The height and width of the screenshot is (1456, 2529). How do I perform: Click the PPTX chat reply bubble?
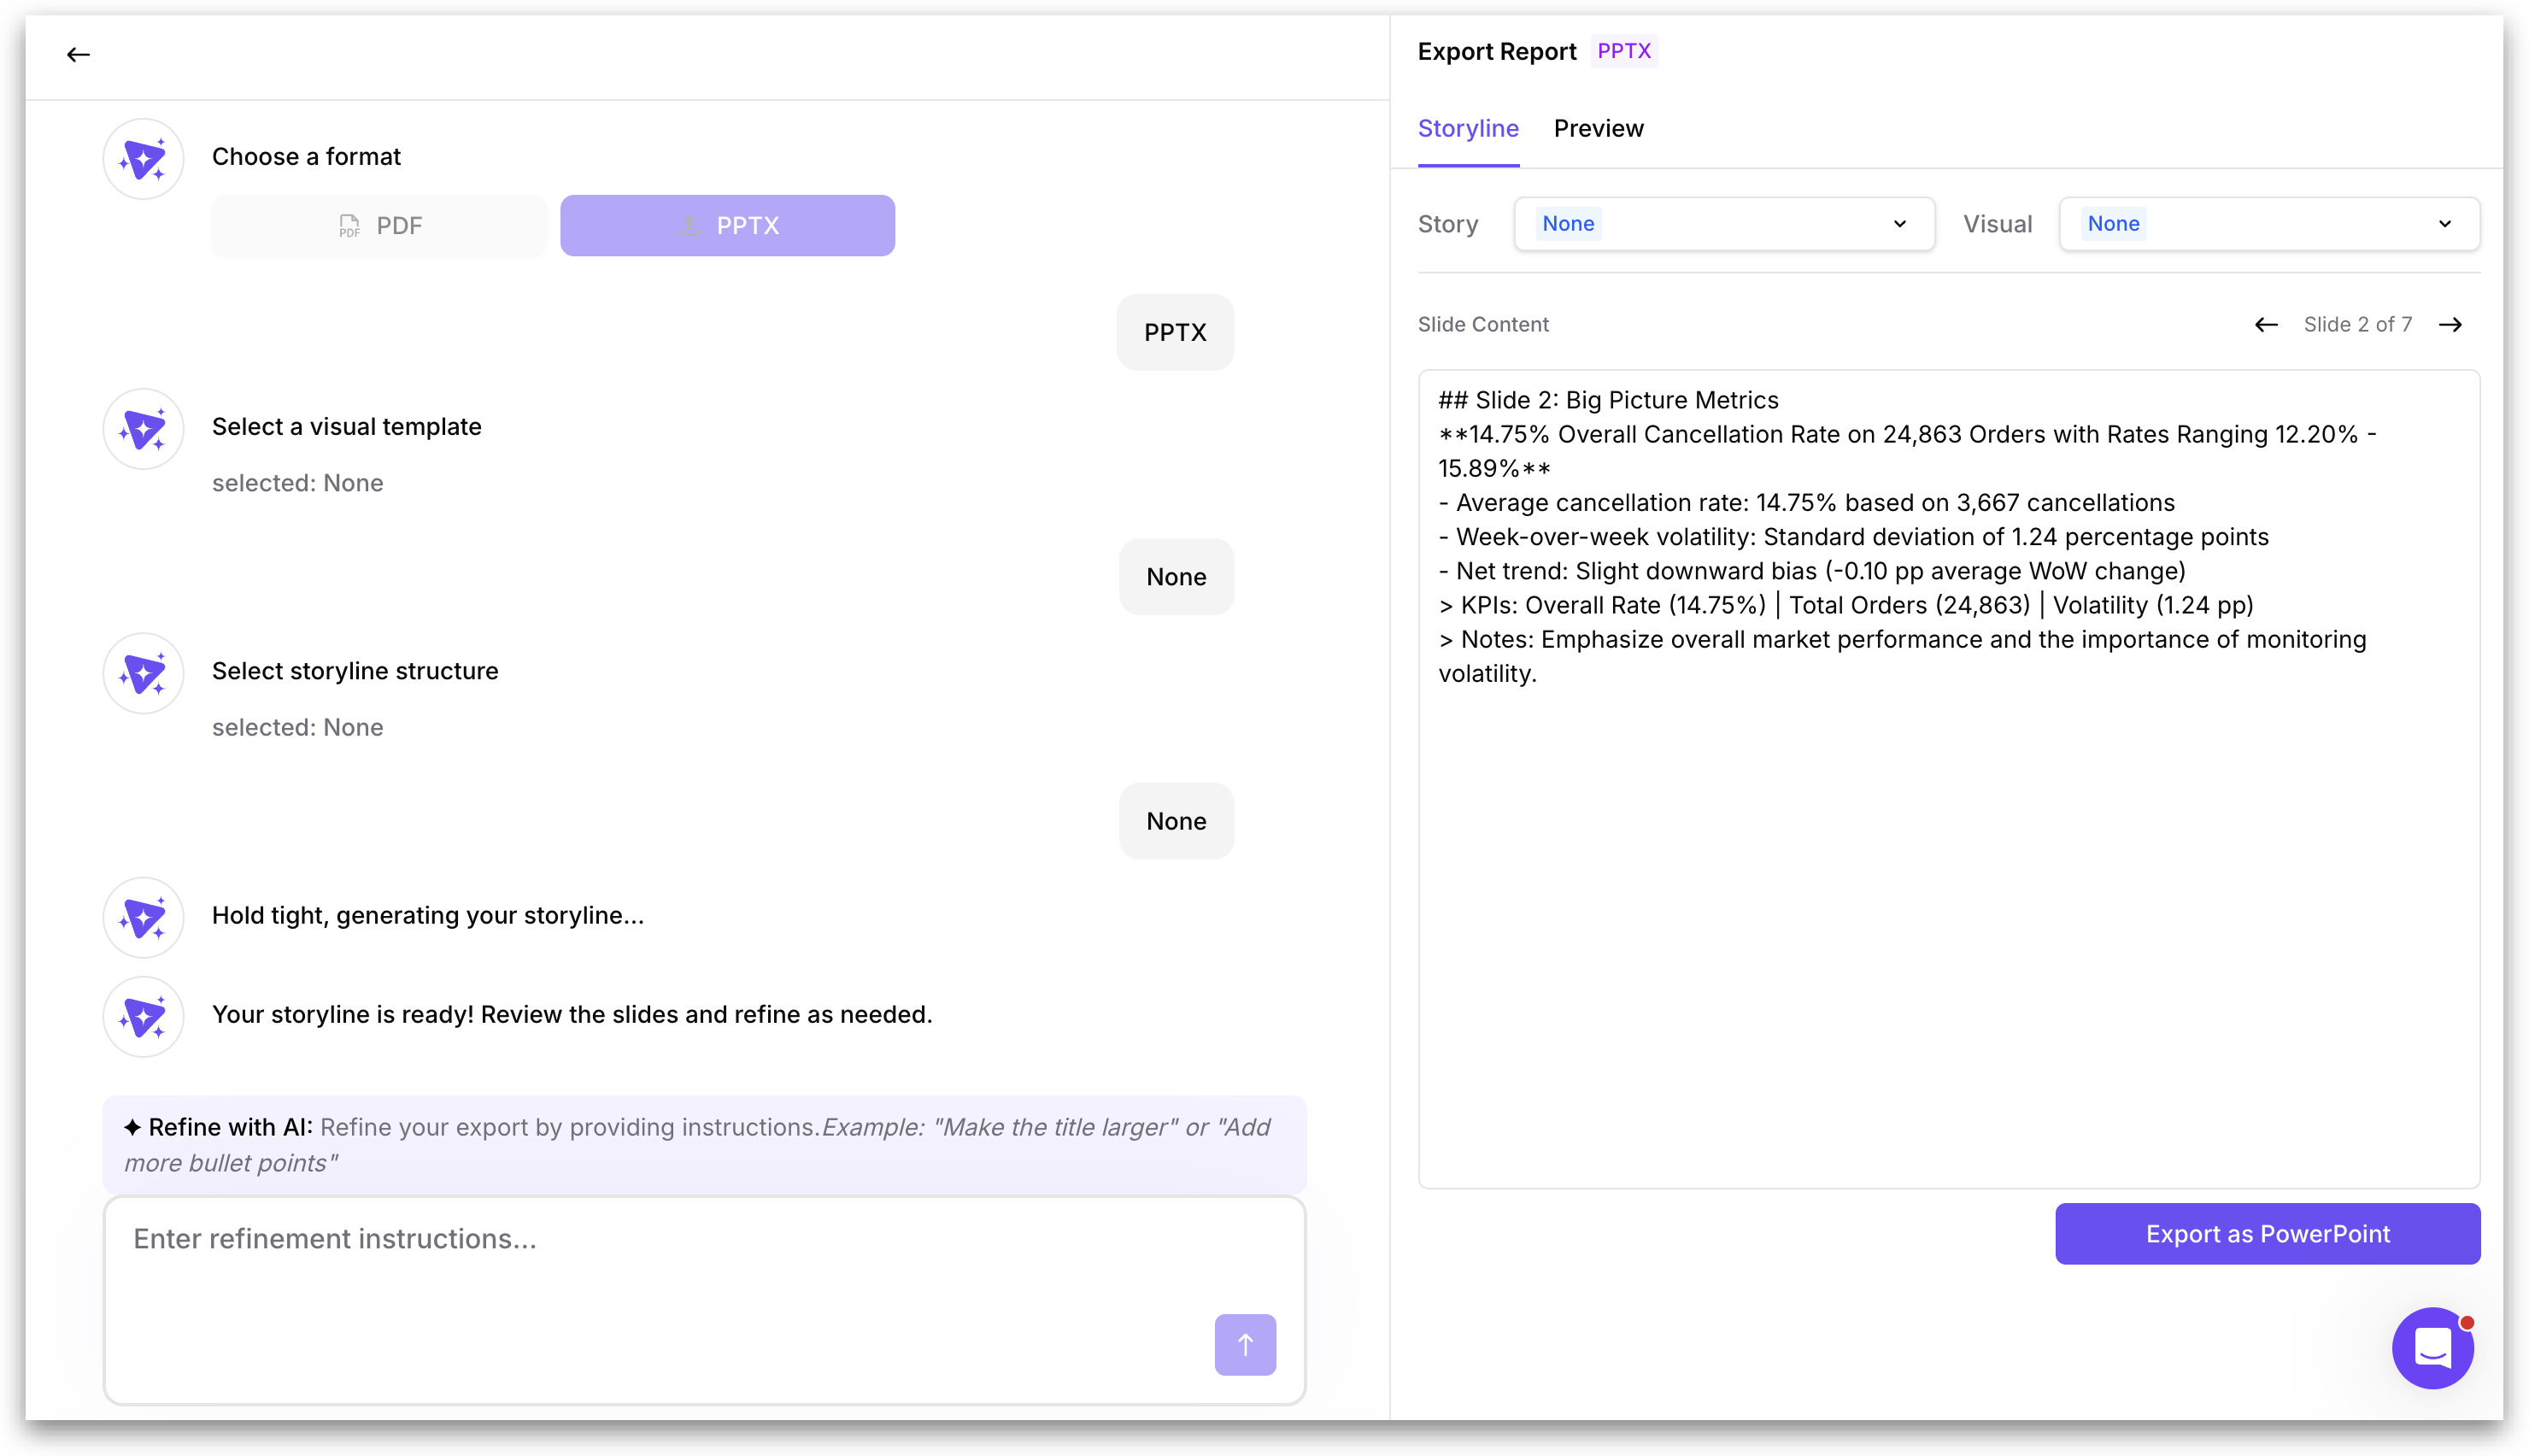click(1175, 333)
